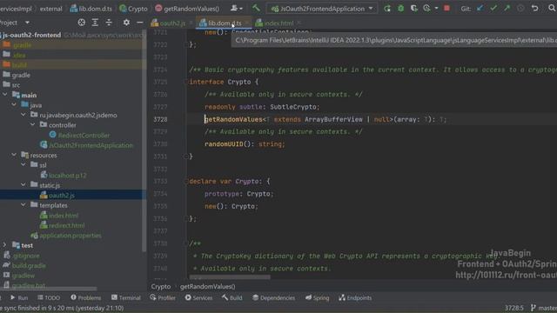Open the user account dropdown icon
The height and width of the screenshot is (313, 557).
pos(236,8)
